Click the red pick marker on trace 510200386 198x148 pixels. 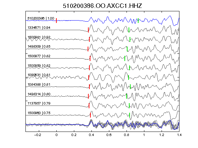click(56, 21)
